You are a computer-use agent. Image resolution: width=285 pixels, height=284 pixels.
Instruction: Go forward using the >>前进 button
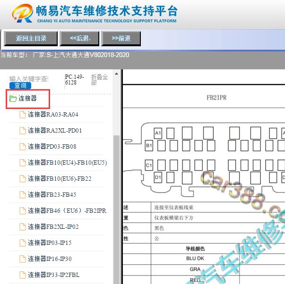point(121,39)
